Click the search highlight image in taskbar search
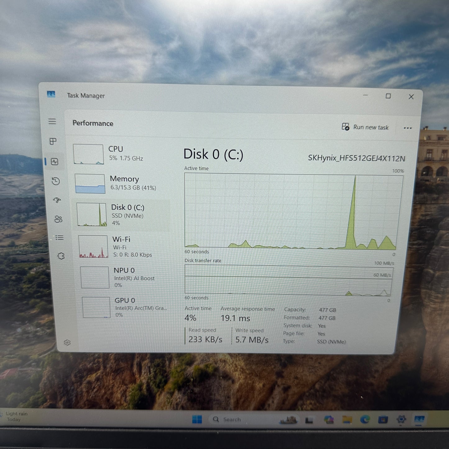This screenshot has height=449, width=449. tap(288, 420)
